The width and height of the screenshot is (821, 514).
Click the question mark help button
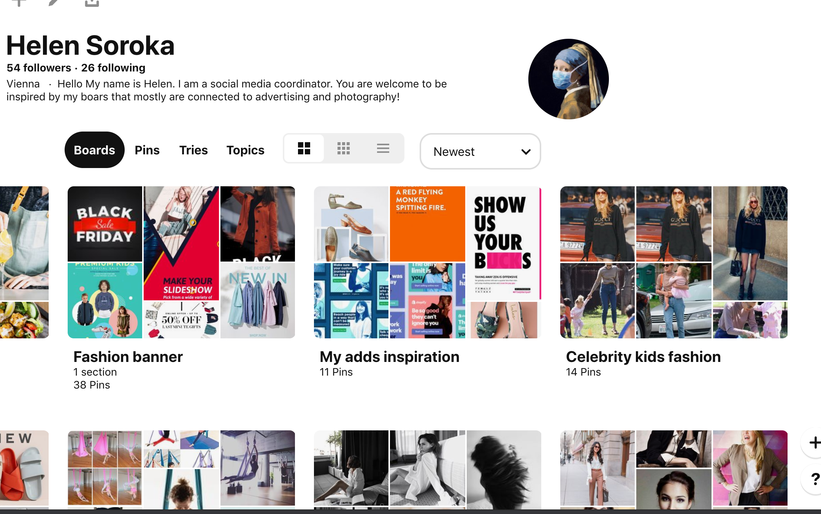tap(814, 479)
